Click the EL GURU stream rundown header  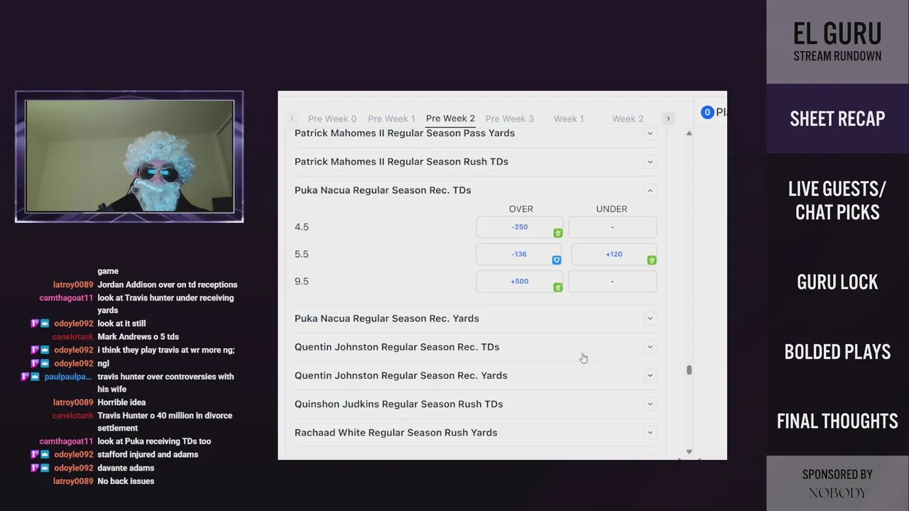[x=837, y=42]
